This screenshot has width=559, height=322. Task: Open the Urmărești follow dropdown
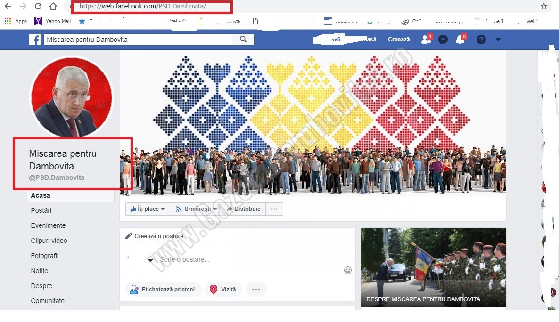195,209
